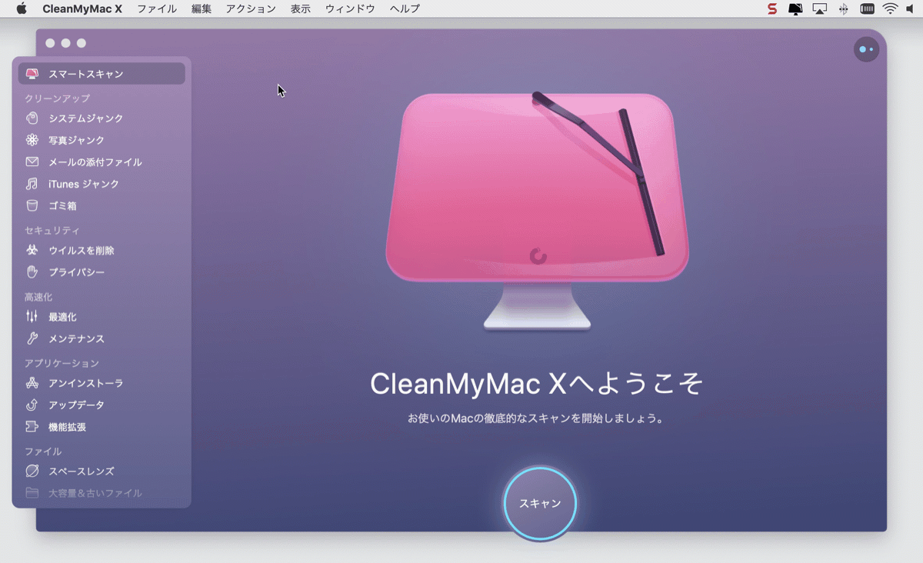
Task: Click the ウイルスを削除 biohazard icon
Action: click(x=32, y=251)
